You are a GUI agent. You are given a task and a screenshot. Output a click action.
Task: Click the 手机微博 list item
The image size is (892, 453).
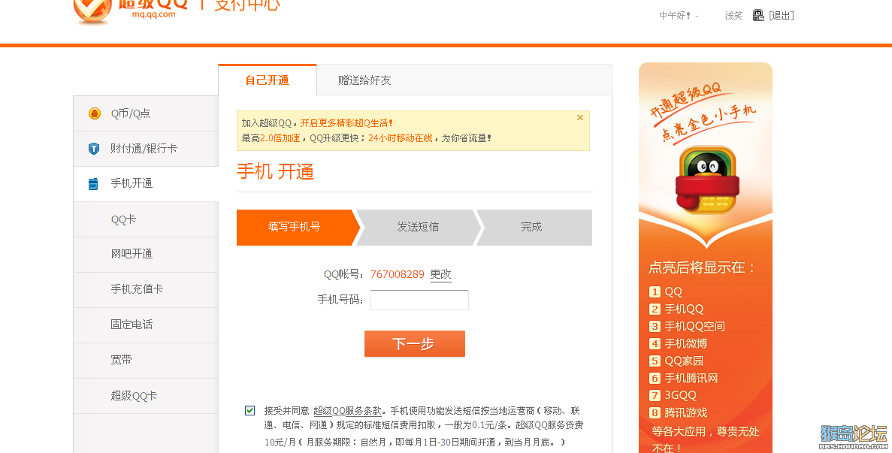tap(678, 344)
